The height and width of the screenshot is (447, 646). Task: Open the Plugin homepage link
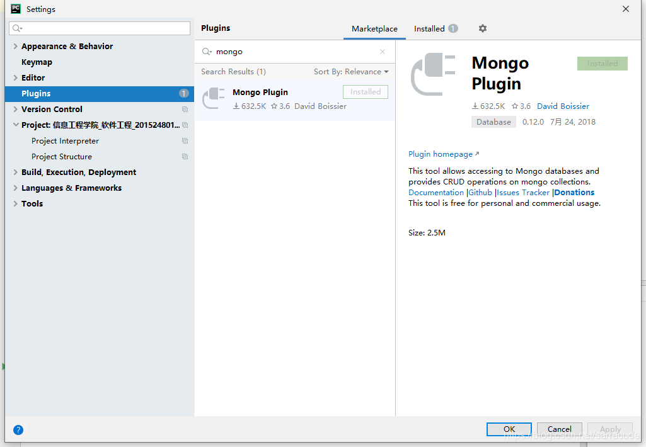pyautogui.click(x=444, y=154)
